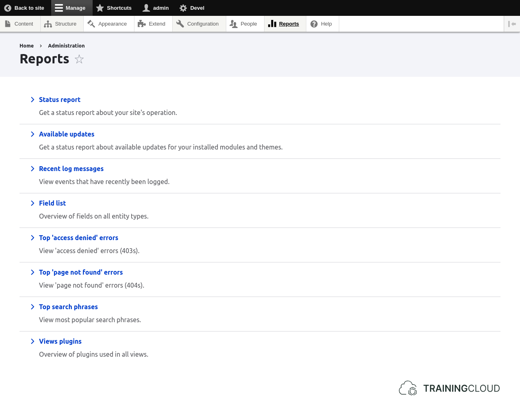This screenshot has height=416, width=520.
Task: Open the Help menu label
Action: [326, 24]
